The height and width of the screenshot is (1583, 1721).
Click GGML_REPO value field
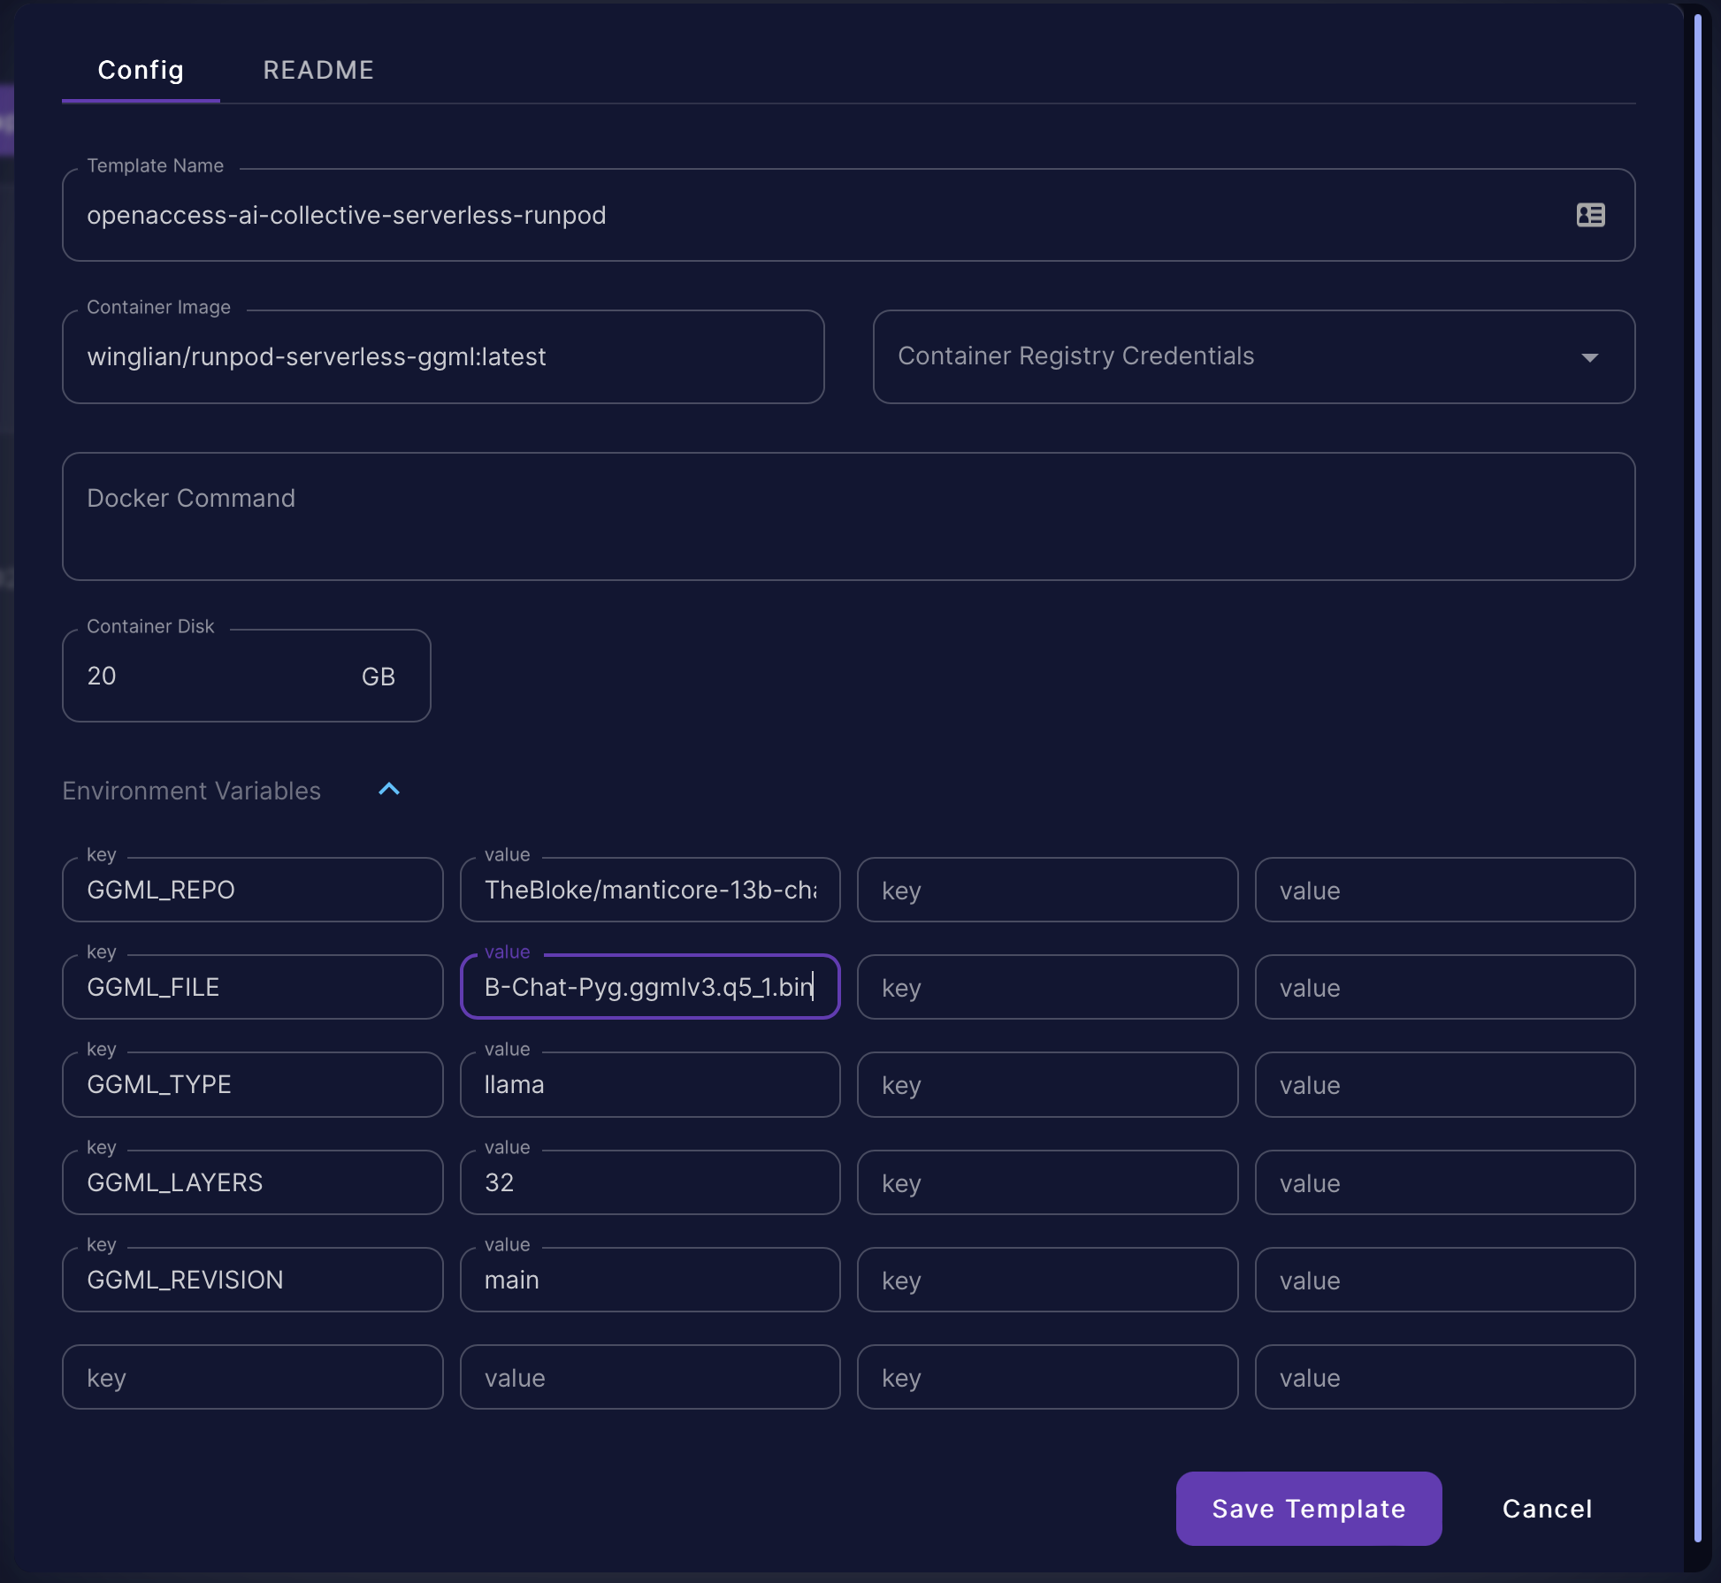tap(651, 889)
